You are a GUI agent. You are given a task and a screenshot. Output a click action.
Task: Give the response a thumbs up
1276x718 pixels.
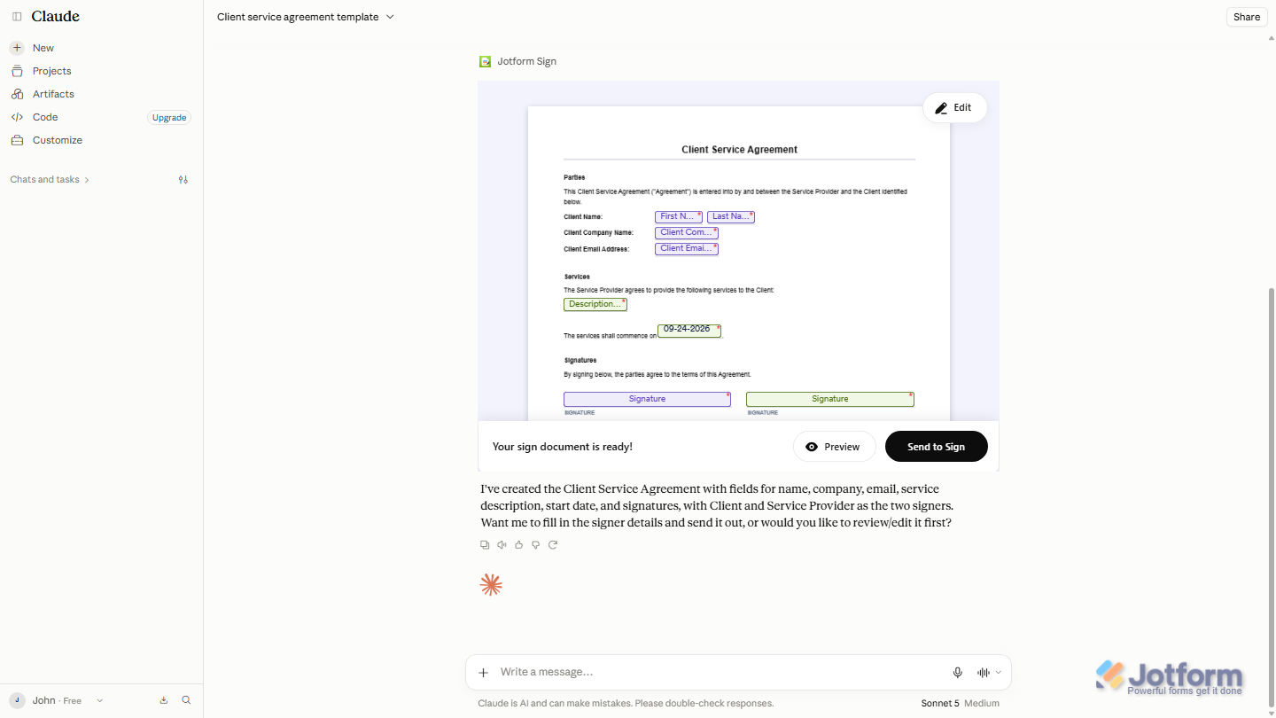click(x=519, y=545)
